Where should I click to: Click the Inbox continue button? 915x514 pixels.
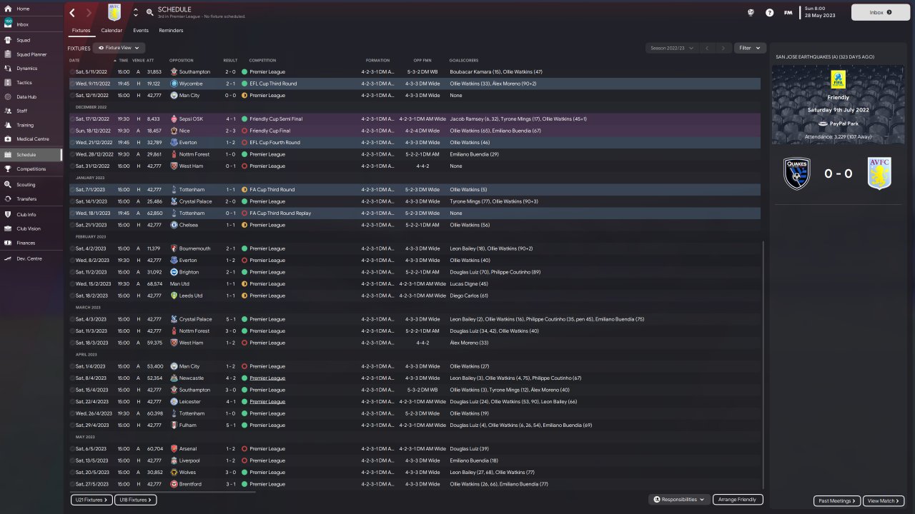880,12
